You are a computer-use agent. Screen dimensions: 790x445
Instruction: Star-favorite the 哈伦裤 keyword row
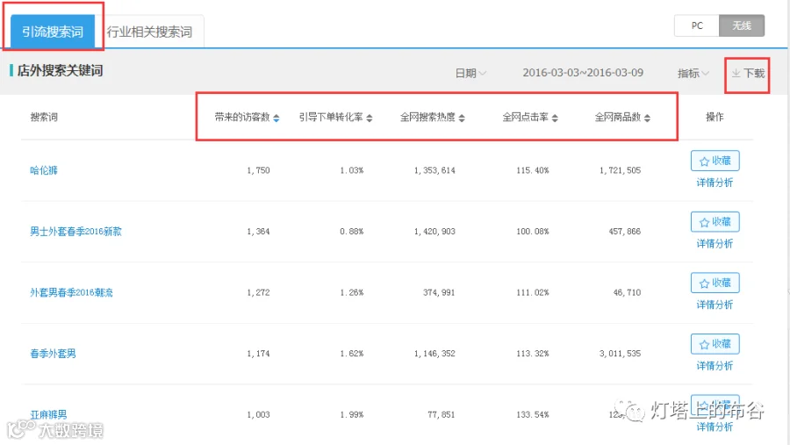click(715, 161)
